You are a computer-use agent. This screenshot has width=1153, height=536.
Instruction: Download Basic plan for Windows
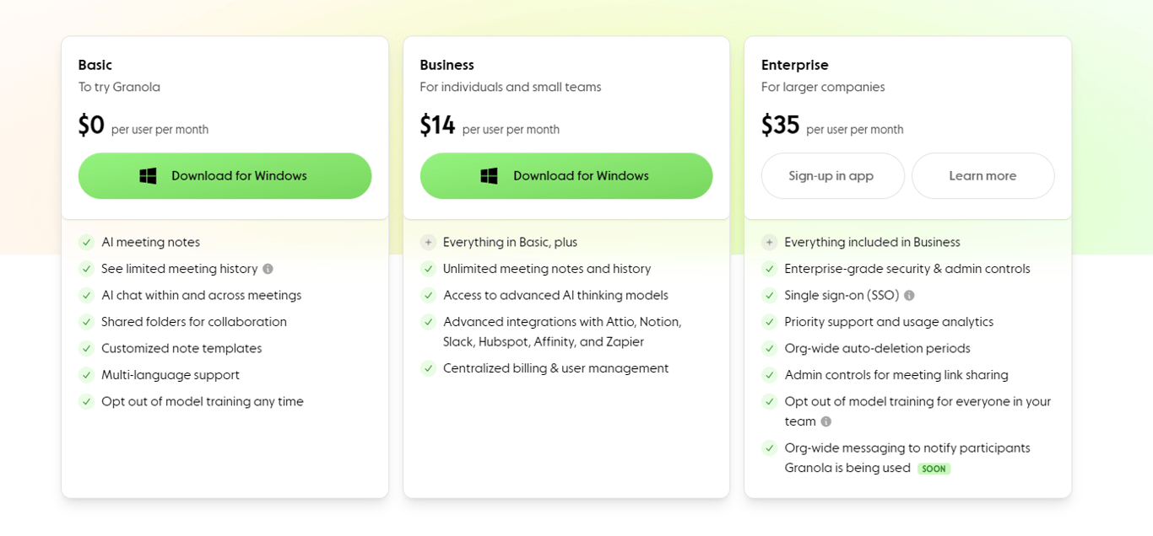(225, 176)
